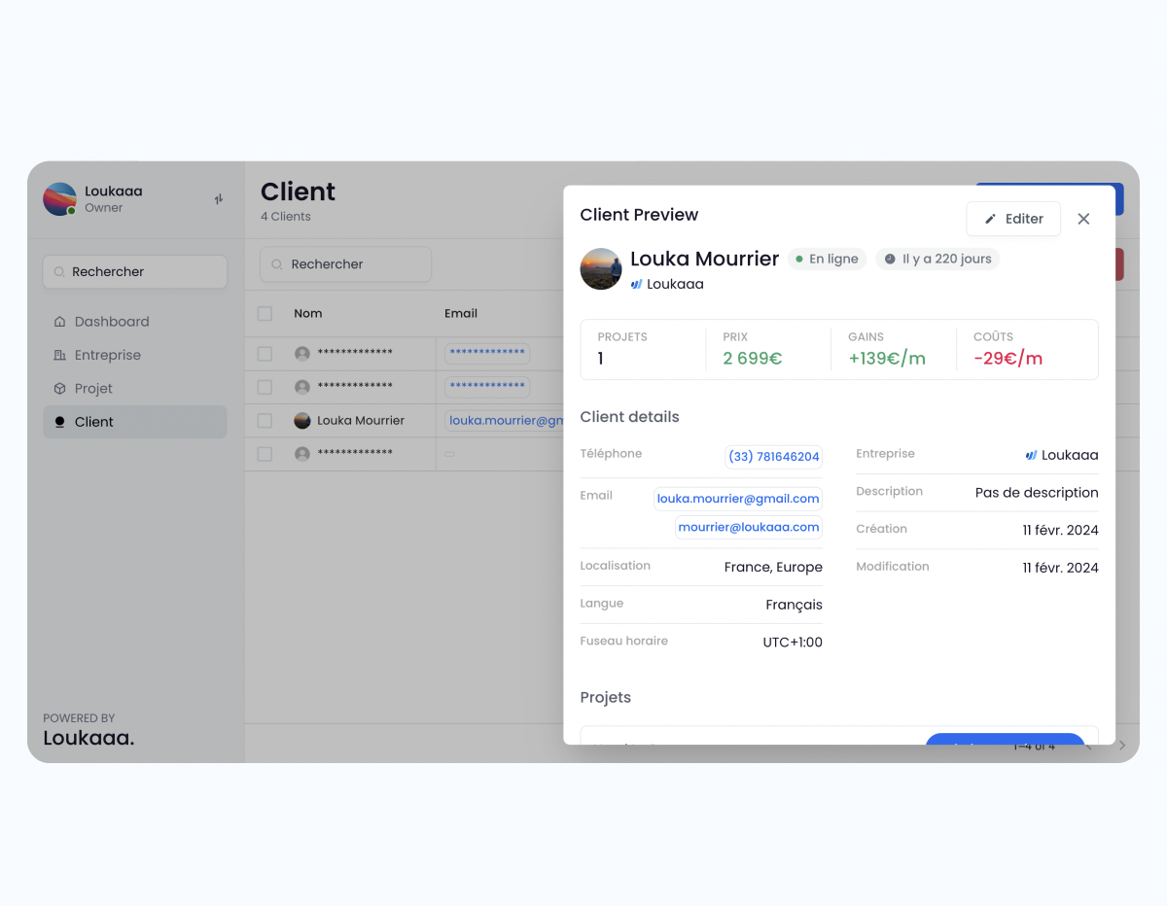Viewport: 1167px width, 906px height.
Task: Click the Loukaaa logo beside Entreprise field
Action: 1031,455
